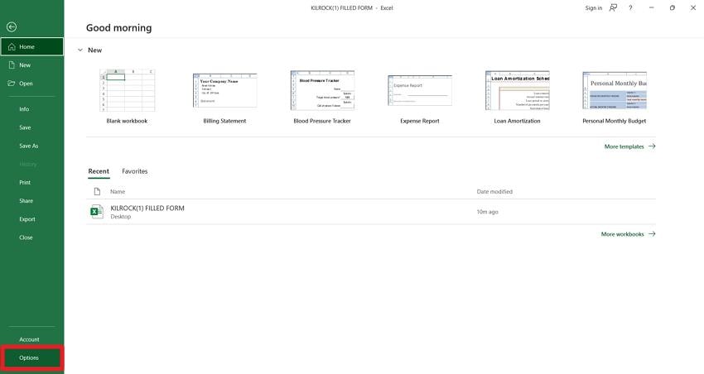Click the arrow icon next to More workbooks
704x374 pixels.
(x=652, y=234)
